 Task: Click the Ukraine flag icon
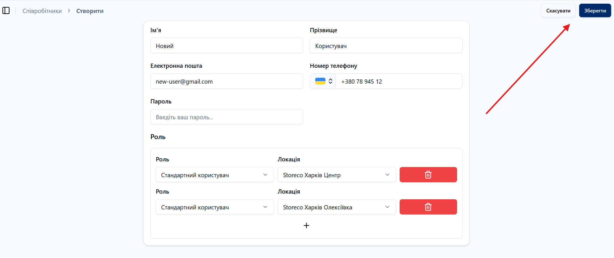pyautogui.click(x=320, y=81)
